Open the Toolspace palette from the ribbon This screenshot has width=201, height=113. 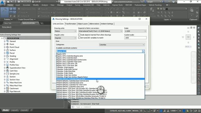pos(4,12)
